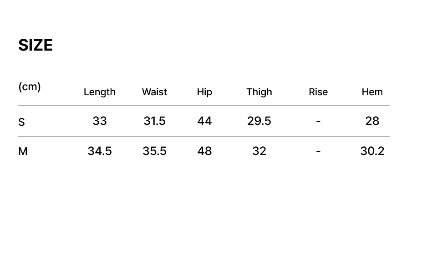
Task: Select the Length column header
Action: [100, 92]
